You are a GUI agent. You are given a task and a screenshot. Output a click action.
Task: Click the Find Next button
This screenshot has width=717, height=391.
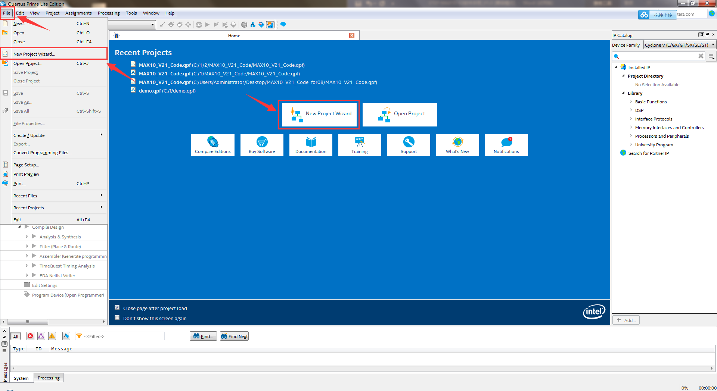[x=234, y=336]
